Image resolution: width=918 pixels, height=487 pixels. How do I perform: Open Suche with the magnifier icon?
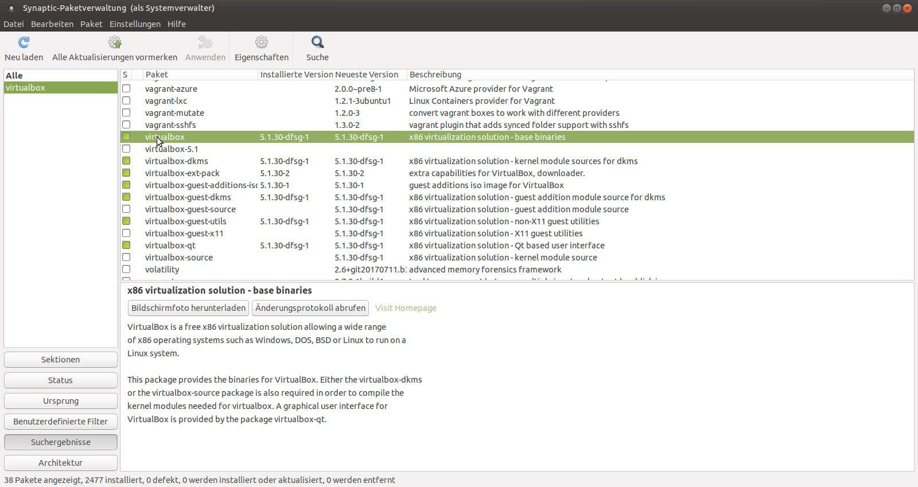(317, 42)
